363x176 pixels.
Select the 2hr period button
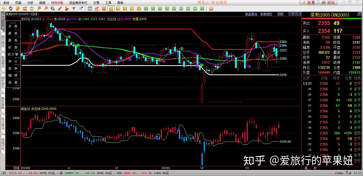188,9
